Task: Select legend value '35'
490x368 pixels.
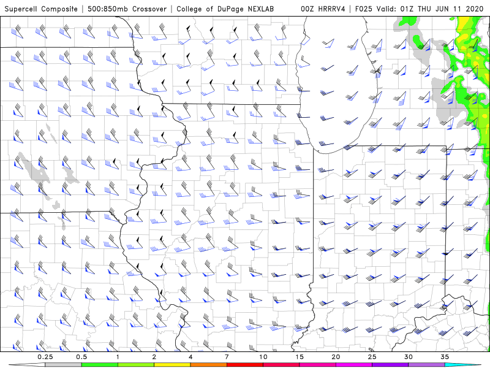Action: click(445, 357)
